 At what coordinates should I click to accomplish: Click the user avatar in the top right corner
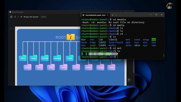tap(170, 6)
